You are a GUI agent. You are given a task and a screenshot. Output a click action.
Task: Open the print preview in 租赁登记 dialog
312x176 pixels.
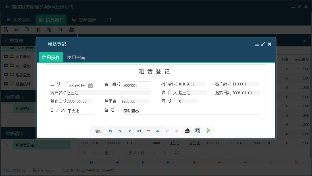pos(197,131)
